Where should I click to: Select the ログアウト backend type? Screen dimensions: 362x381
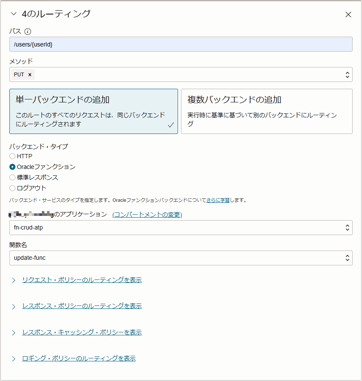[x=12, y=188]
